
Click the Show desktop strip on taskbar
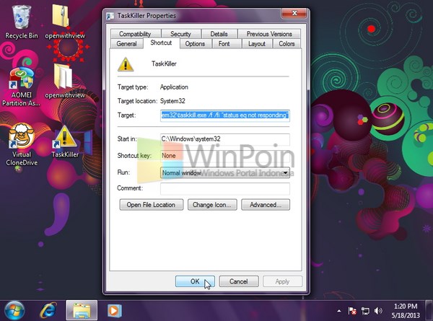coord(429,310)
